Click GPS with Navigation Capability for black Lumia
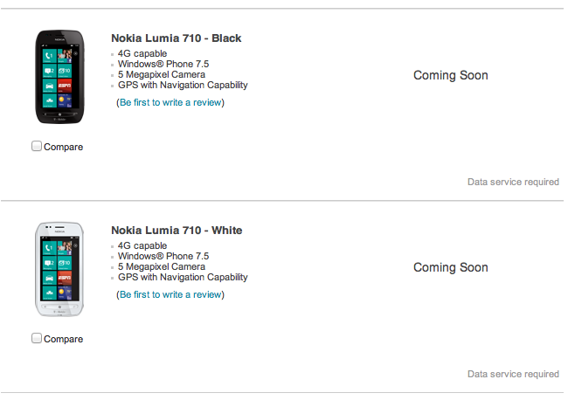Viewport: 568px width, 400px height. (183, 85)
